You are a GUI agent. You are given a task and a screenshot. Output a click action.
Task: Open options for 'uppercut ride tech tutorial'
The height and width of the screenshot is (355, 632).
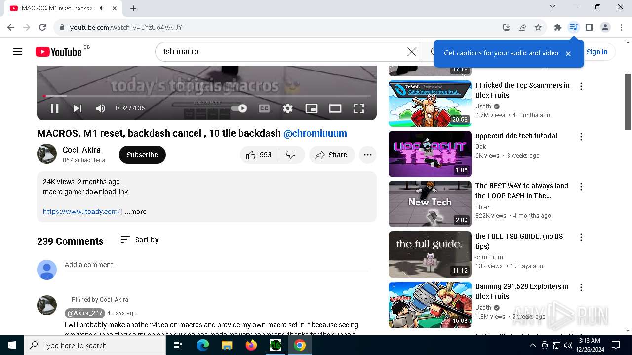pyautogui.click(x=581, y=137)
